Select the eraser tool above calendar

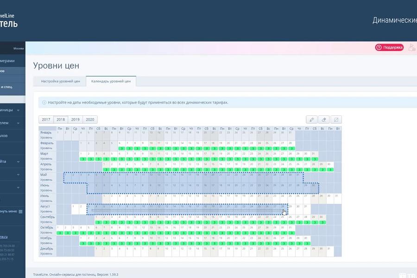point(324,119)
